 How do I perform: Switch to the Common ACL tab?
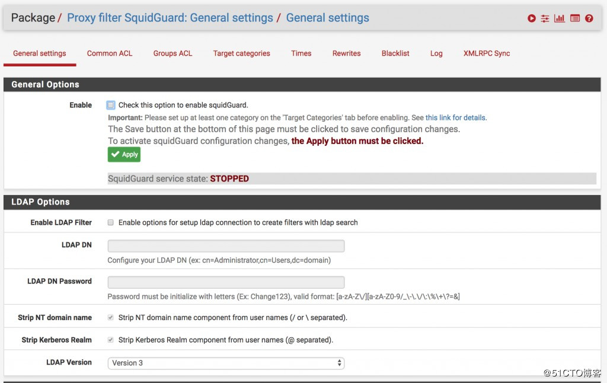tap(110, 53)
